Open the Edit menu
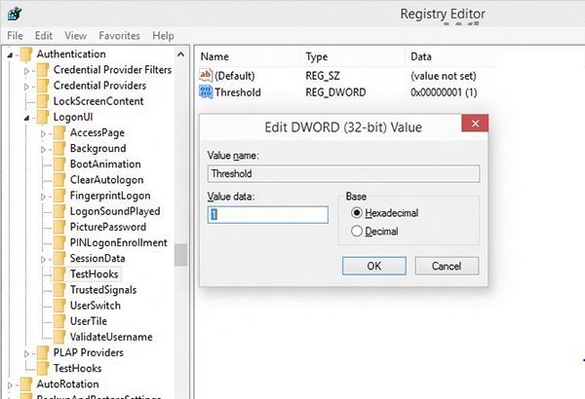 tap(44, 36)
